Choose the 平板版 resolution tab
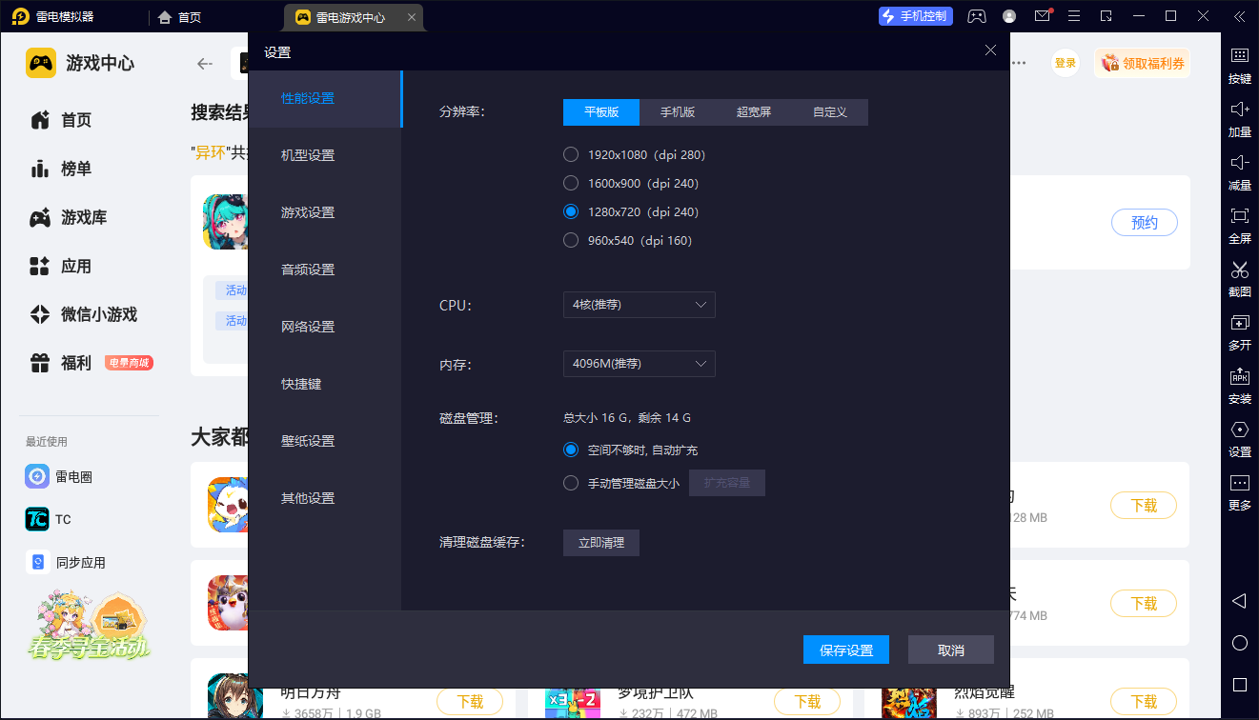Image resolution: width=1259 pixels, height=720 pixels. pos(601,112)
